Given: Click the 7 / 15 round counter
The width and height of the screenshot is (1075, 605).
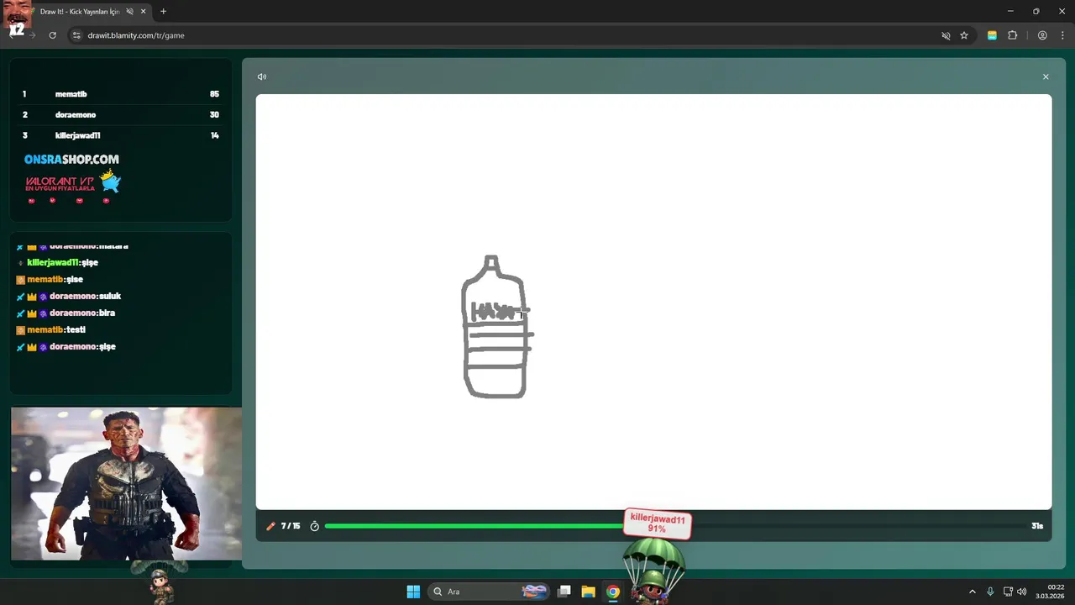Looking at the screenshot, I should [291, 526].
